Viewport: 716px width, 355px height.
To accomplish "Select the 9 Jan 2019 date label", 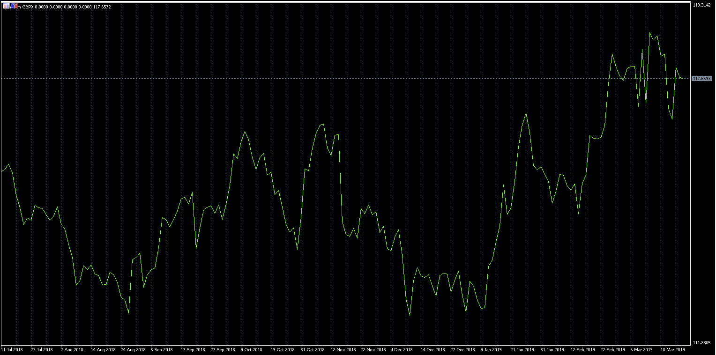I will click(492, 350).
